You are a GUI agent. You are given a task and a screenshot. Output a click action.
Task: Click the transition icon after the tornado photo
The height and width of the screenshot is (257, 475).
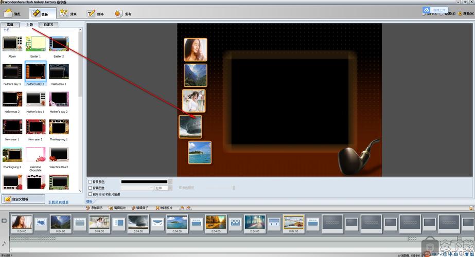[157, 224]
